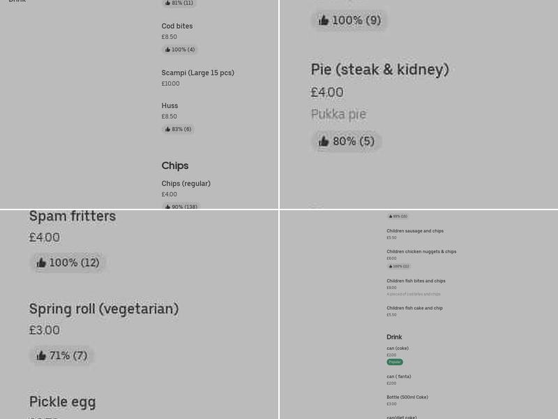Image resolution: width=558 pixels, height=419 pixels.
Task: Select the 83% rating icon under Huss
Action: coord(178,129)
